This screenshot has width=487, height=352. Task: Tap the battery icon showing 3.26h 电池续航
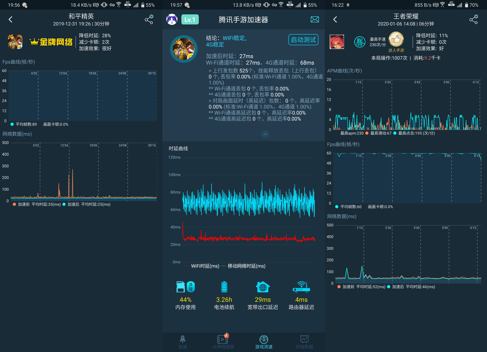tap(224, 287)
